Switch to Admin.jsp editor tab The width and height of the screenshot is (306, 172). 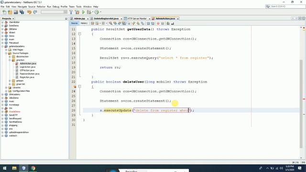79,19
